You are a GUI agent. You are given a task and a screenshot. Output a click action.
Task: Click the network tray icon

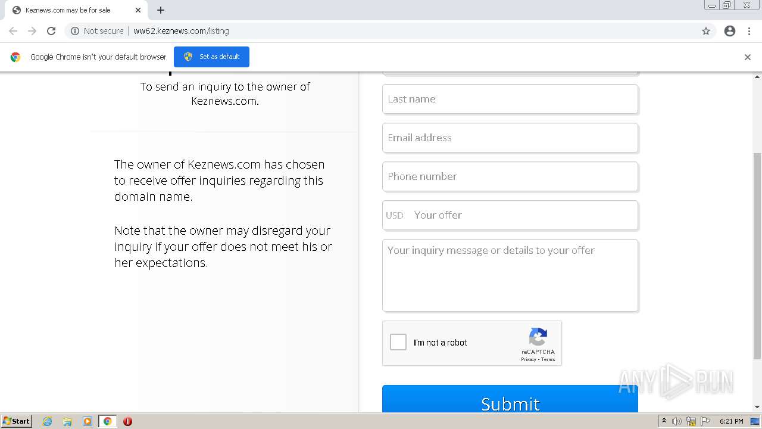coord(691,421)
